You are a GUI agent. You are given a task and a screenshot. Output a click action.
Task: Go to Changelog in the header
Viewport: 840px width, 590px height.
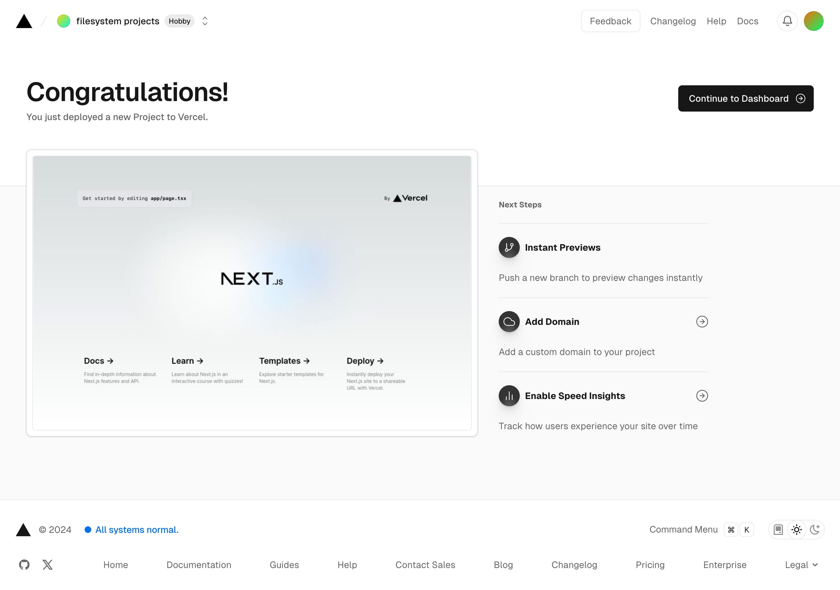pos(673,21)
